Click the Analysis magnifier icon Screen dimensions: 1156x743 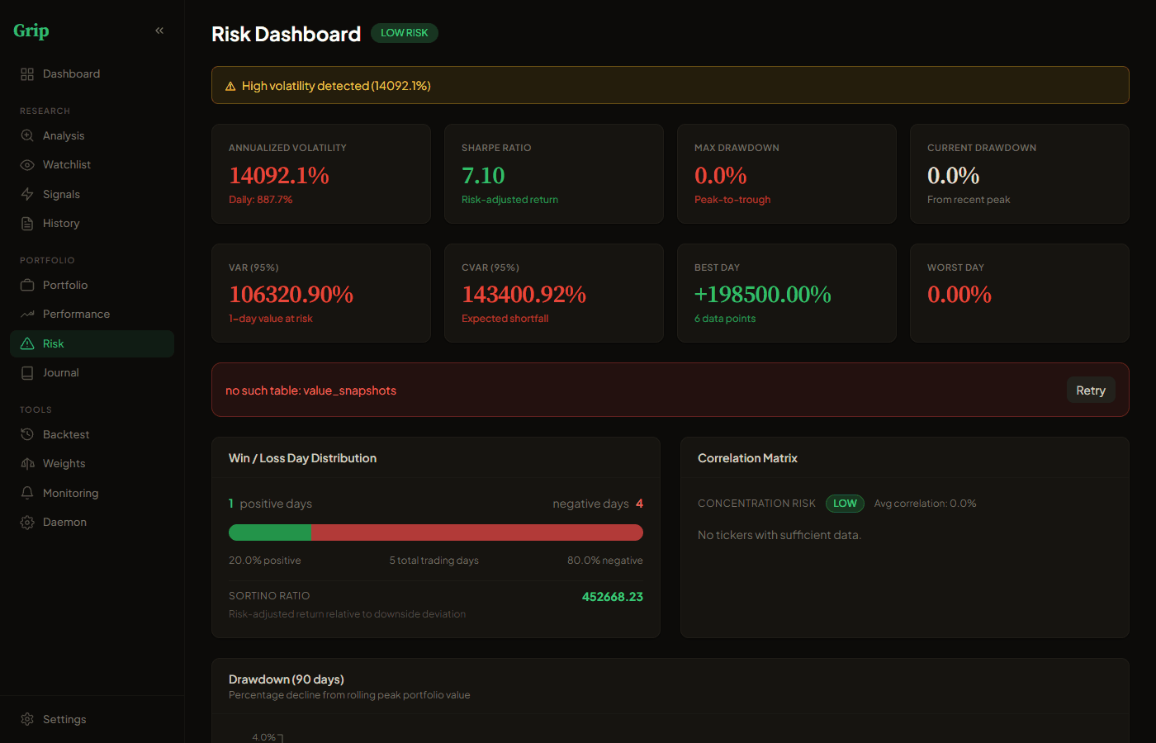coord(27,136)
